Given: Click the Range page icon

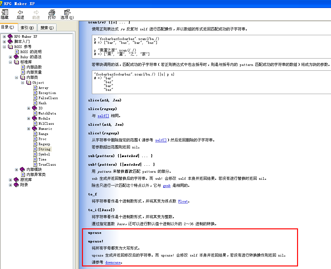Looking at the screenshot, I should click(35, 134).
